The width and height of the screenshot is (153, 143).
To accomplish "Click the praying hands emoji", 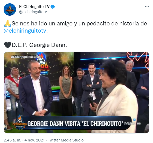I will pos(7,23).
